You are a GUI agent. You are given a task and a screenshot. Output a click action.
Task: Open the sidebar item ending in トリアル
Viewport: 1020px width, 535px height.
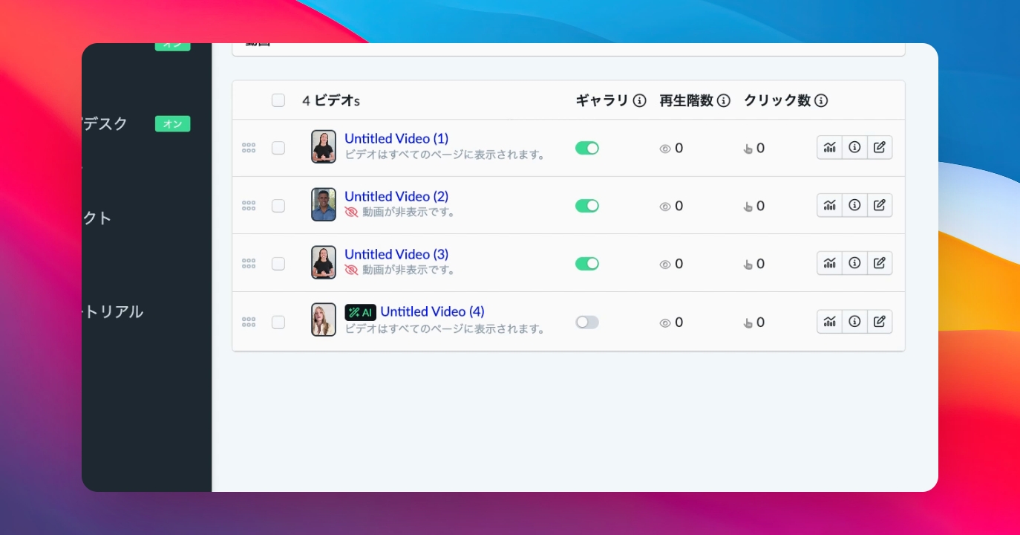pyautogui.click(x=112, y=312)
